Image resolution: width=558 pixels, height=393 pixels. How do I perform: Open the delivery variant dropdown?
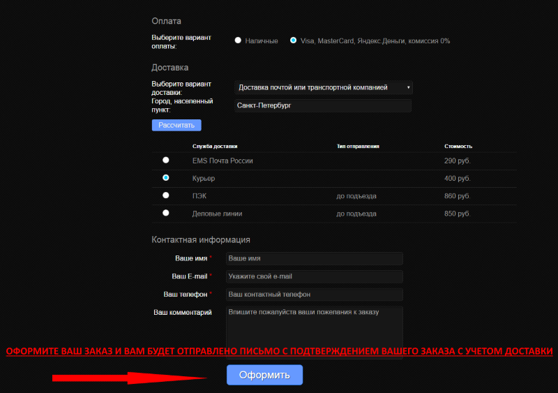click(324, 88)
